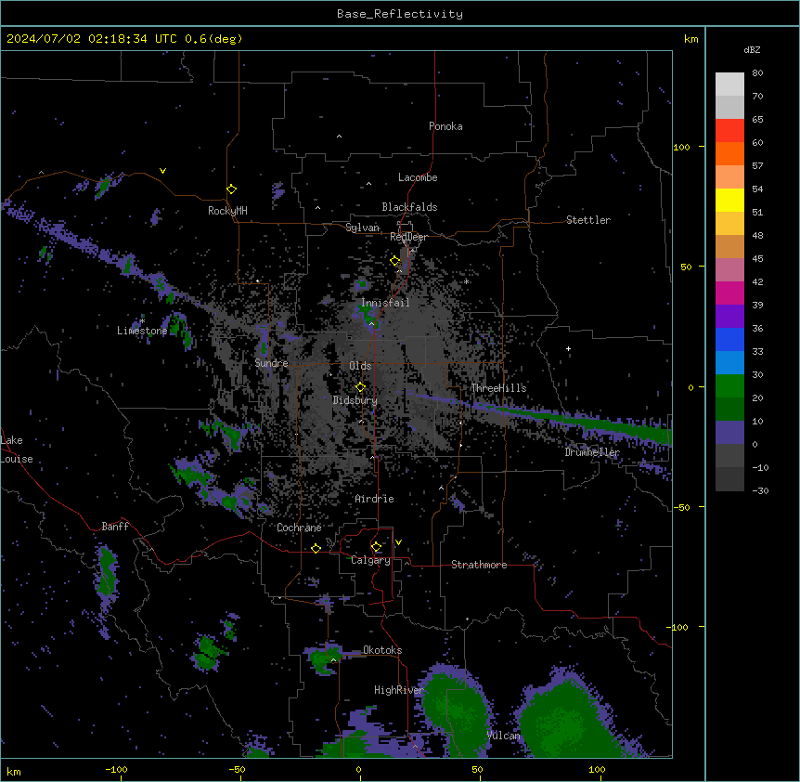
Task: Click the Blackfalds label on map
Action: (409, 207)
